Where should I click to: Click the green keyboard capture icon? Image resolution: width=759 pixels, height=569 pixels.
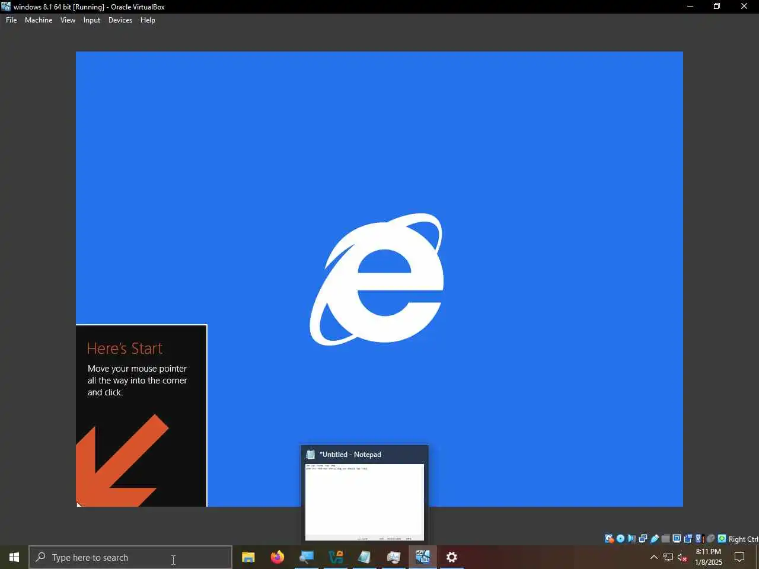(722, 538)
